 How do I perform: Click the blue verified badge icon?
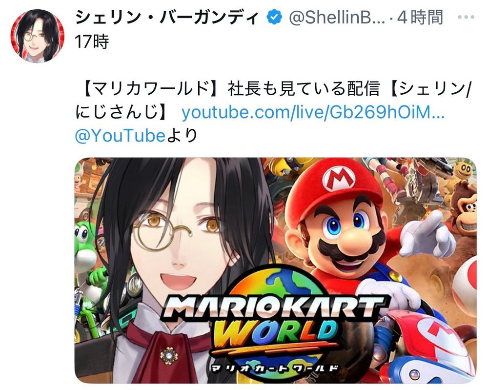click(274, 18)
